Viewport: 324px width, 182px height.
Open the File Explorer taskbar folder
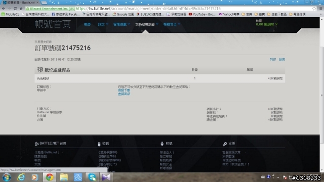point(64,177)
